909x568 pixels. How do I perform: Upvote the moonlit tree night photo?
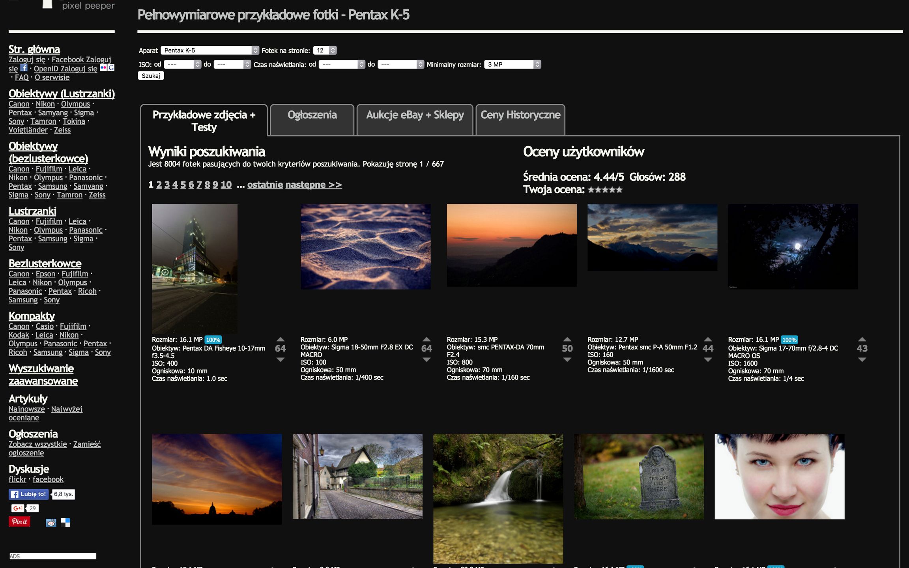pyautogui.click(x=862, y=339)
